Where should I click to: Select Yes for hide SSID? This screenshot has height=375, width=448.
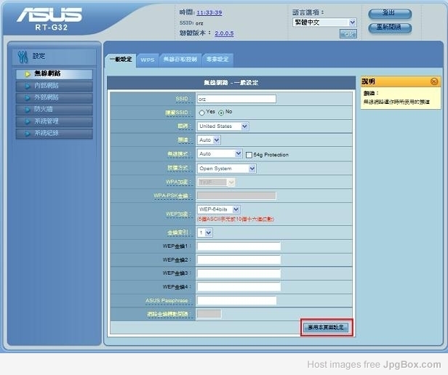(x=201, y=113)
